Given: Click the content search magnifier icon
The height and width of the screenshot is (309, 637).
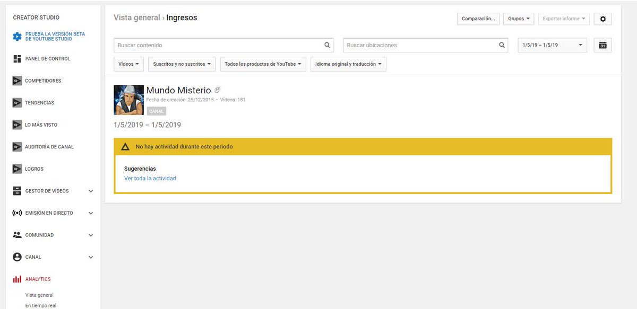Looking at the screenshot, I should pyautogui.click(x=328, y=45).
